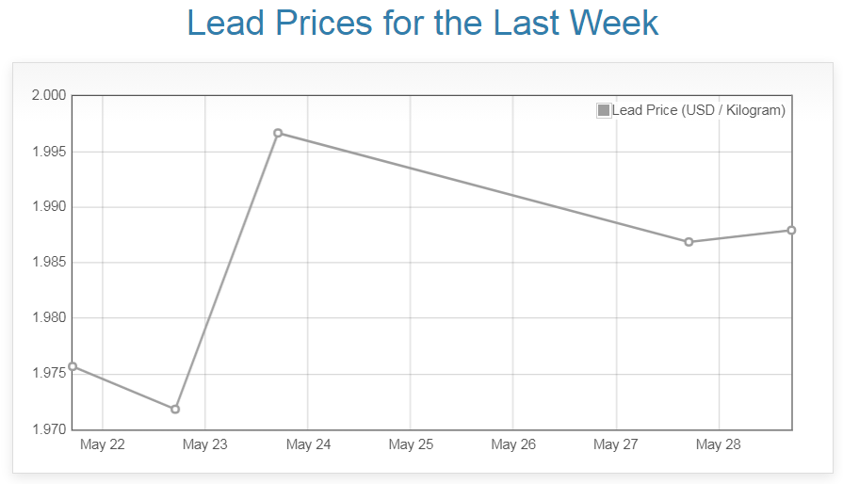843x484 pixels.
Task: Click the Lead Price (USD / Kilogram) legend label
Action: point(698,111)
